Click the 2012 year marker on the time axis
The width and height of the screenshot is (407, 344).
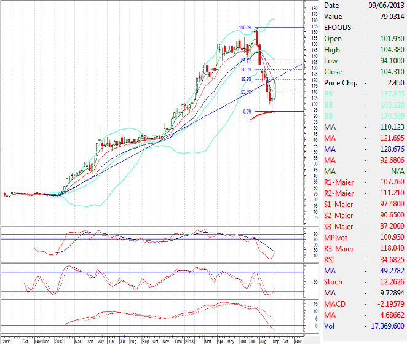[60, 340]
